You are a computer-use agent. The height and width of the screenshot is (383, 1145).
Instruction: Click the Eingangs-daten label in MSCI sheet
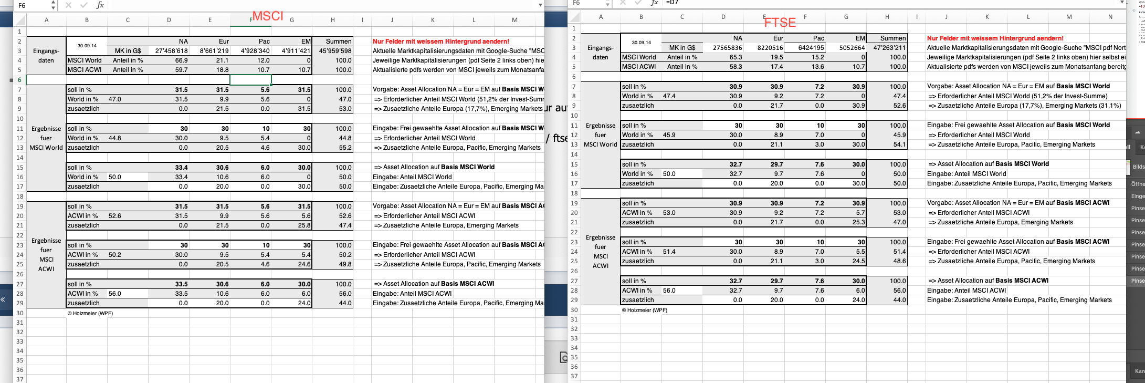(x=46, y=56)
